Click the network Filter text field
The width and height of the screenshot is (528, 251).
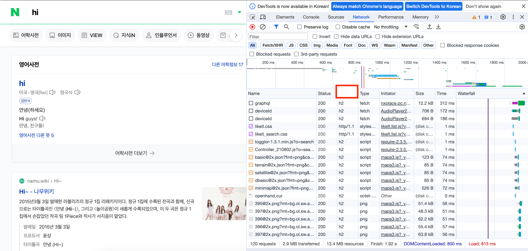pos(278,37)
